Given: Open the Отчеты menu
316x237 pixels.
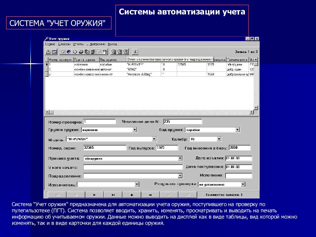Looking at the screenshot, I should pos(78,44).
